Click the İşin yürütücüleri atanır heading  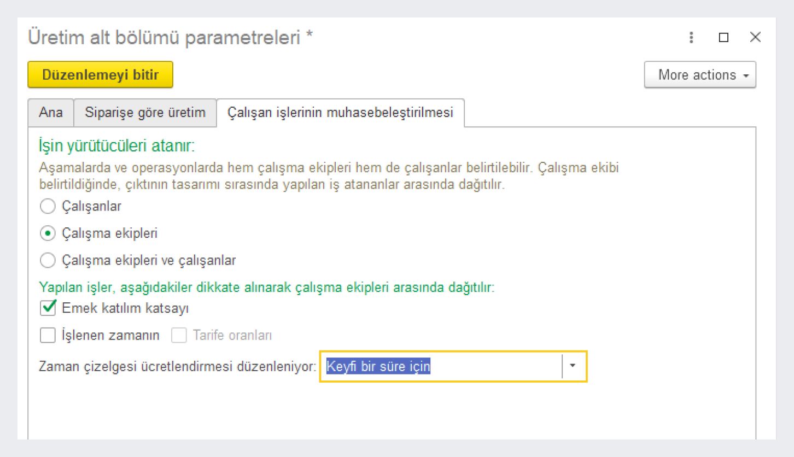click(117, 147)
